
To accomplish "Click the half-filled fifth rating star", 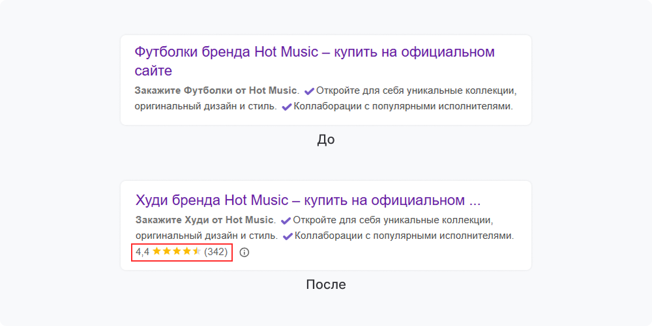I will coord(197,252).
